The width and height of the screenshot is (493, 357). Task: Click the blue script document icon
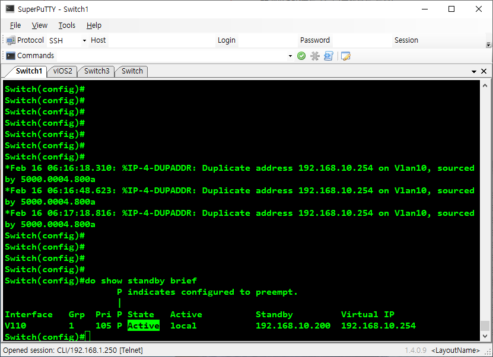click(328, 56)
